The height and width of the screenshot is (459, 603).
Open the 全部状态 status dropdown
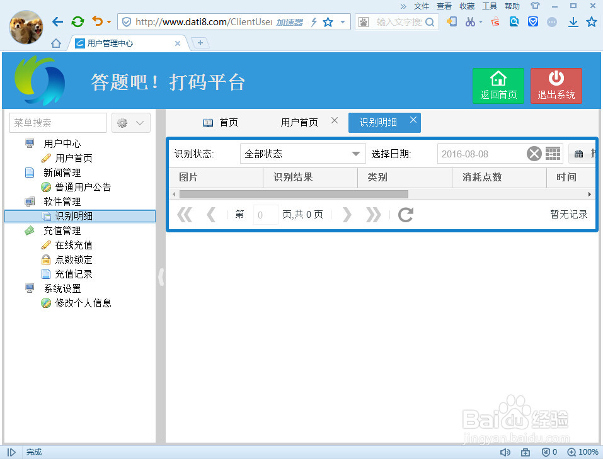click(302, 153)
